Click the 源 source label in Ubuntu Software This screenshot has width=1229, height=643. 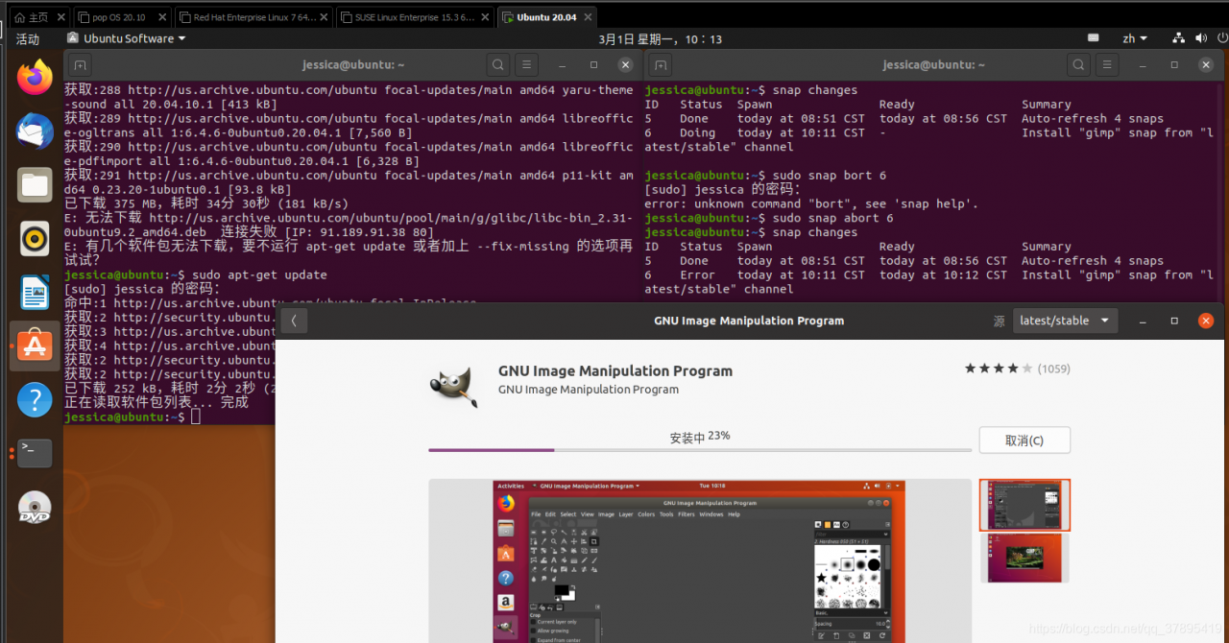(x=999, y=321)
